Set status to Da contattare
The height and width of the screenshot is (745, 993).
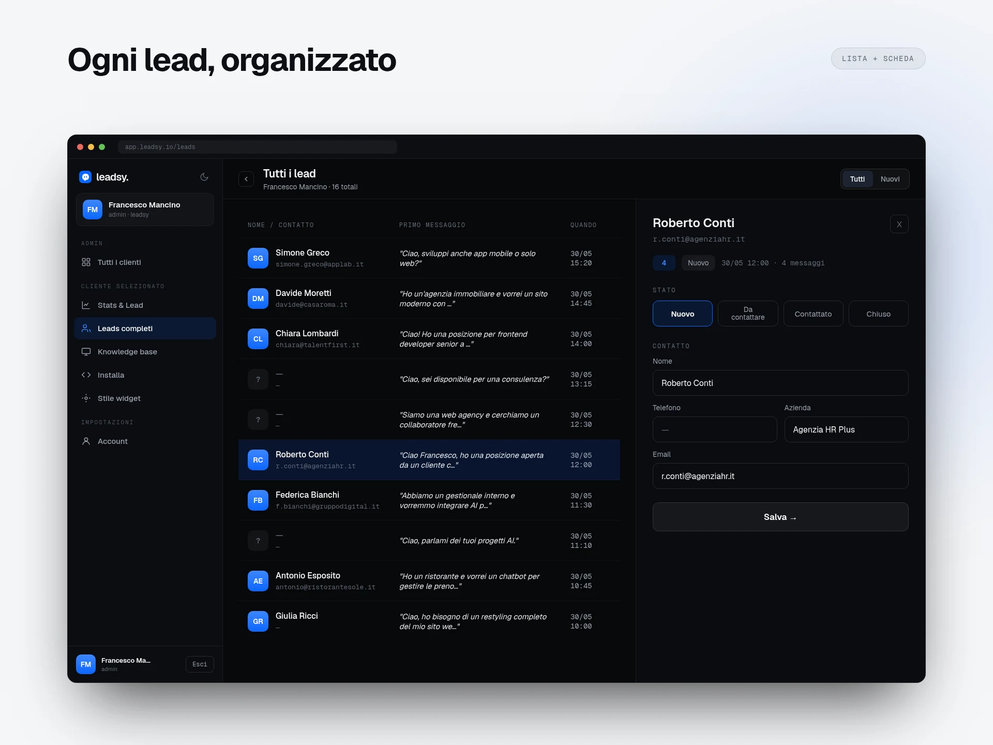[x=748, y=314]
